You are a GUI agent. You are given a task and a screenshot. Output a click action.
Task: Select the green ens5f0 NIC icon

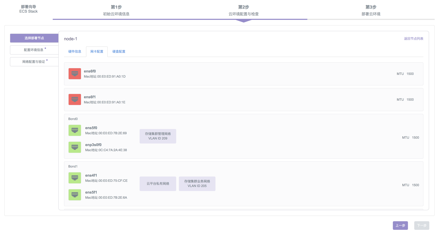pos(75,130)
